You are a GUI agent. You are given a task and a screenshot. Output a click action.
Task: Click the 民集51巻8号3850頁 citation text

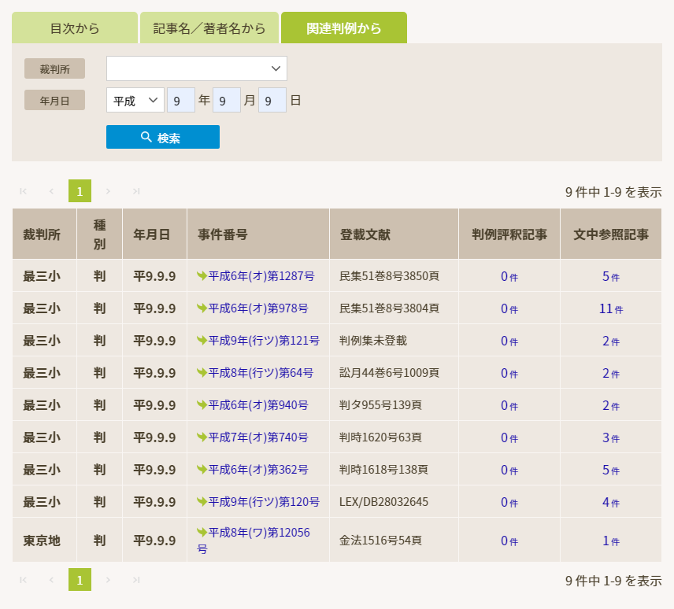point(389,275)
